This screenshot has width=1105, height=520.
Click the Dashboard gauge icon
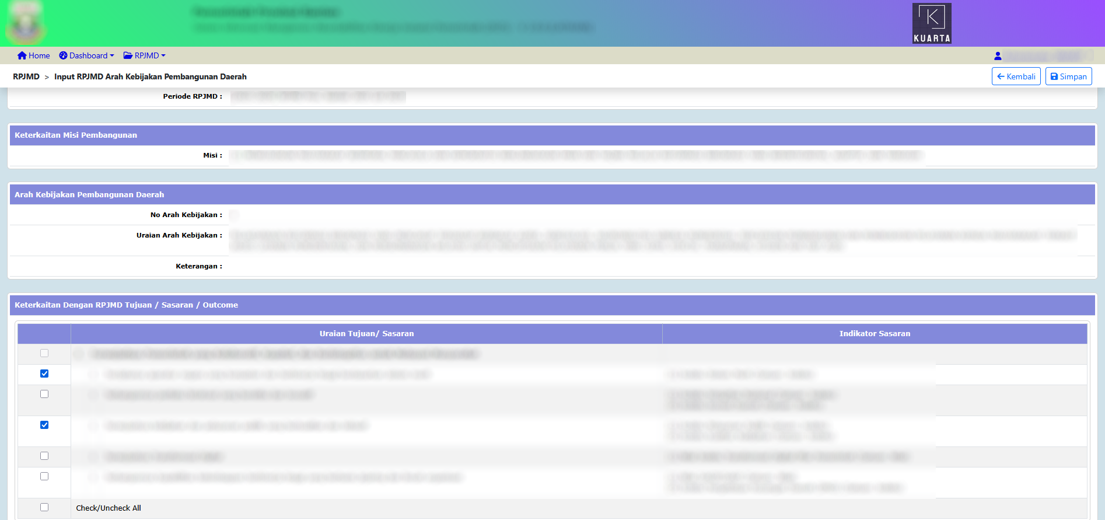[63, 55]
